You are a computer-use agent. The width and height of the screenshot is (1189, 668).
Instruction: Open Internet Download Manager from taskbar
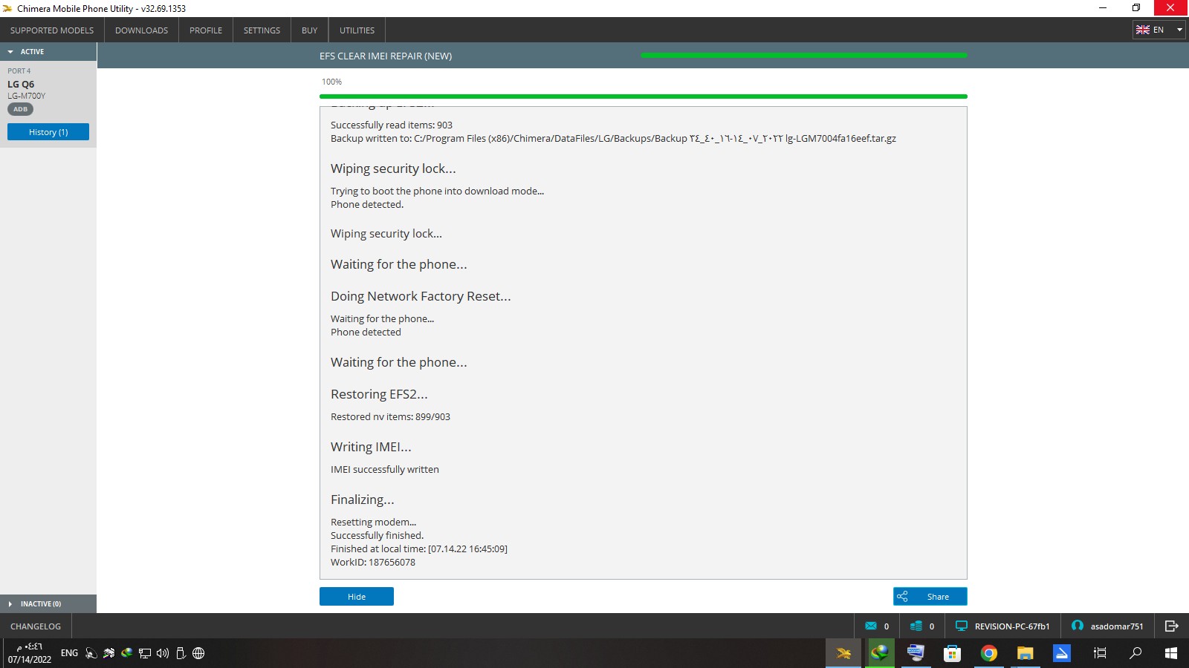(880, 653)
